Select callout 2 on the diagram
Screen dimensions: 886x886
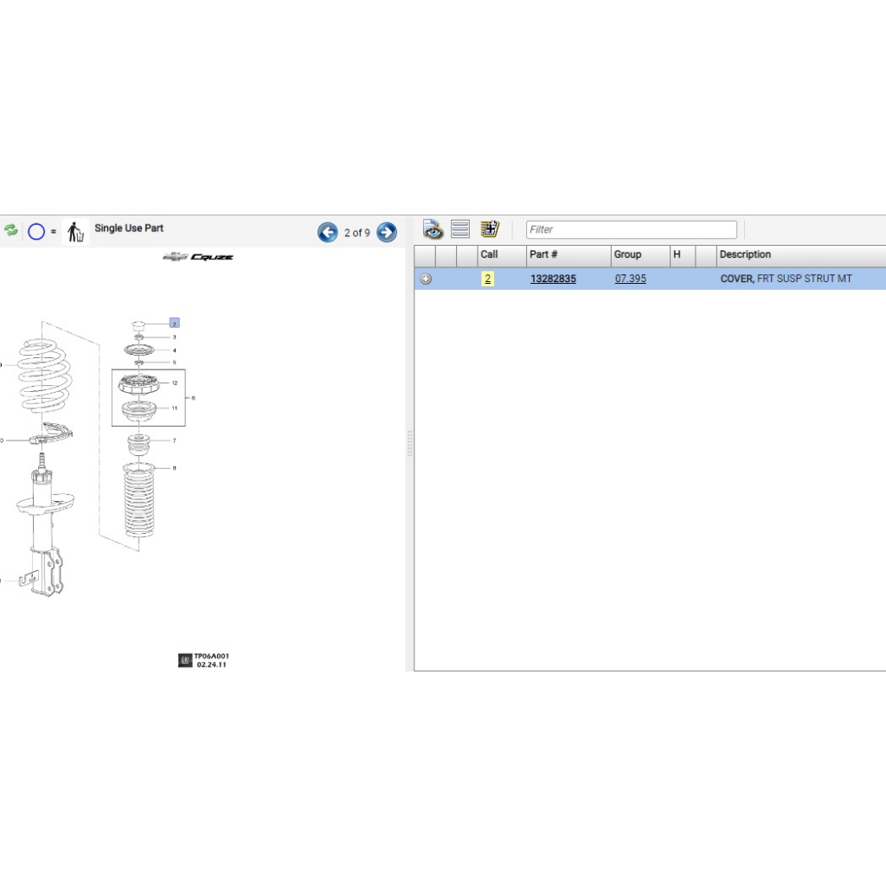[174, 323]
